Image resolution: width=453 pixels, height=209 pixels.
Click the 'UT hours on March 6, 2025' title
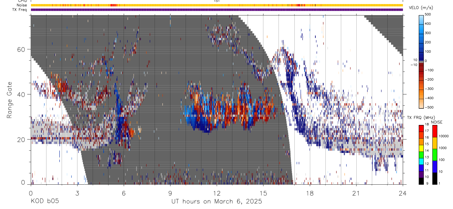(217, 202)
